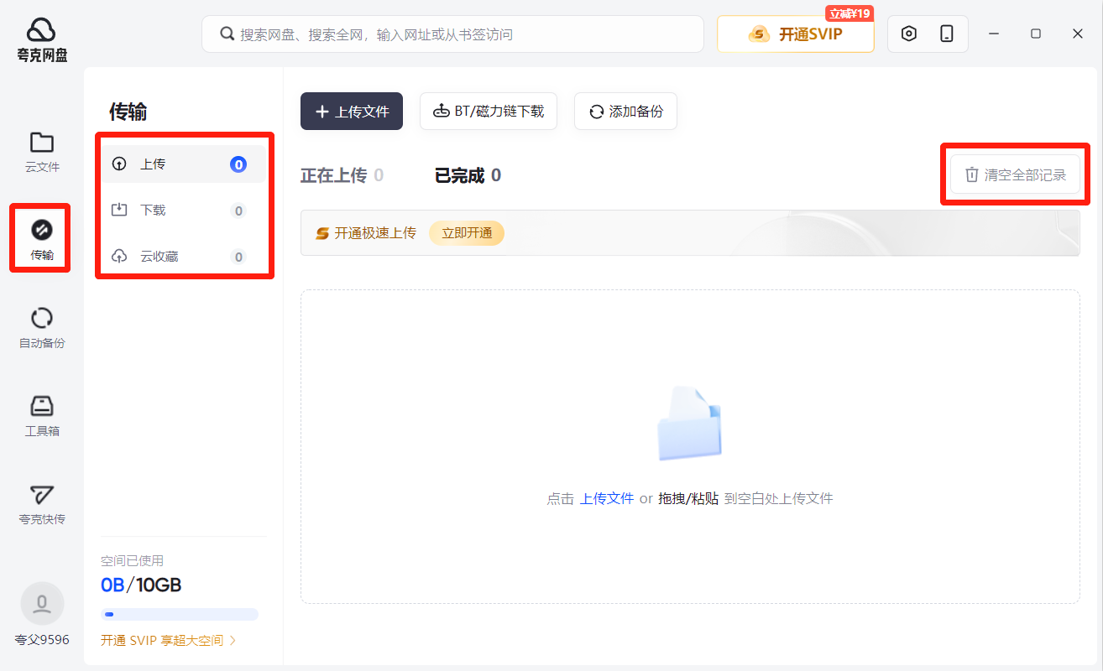Click the 上传文件 blue link in drop area
Screen dimensions: 1103x671
point(607,498)
